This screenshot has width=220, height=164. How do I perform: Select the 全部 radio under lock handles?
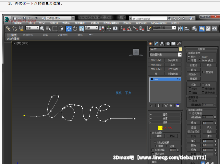click(x=167, y=146)
